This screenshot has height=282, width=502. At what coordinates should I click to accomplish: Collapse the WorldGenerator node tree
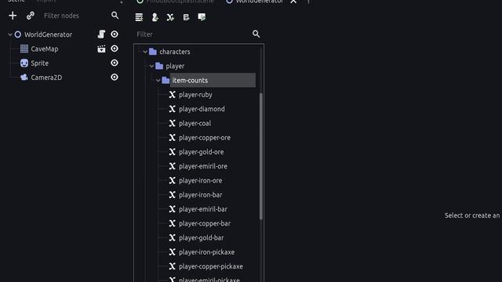(x=10, y=34)
